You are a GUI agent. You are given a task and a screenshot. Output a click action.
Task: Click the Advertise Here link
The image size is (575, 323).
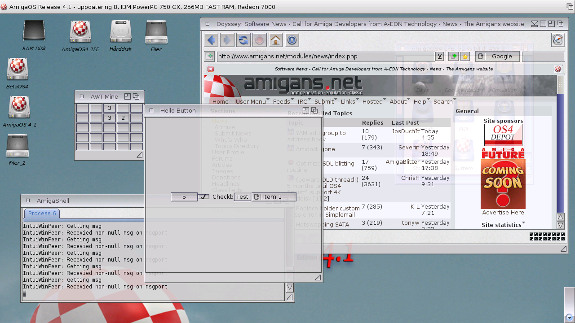503,213
